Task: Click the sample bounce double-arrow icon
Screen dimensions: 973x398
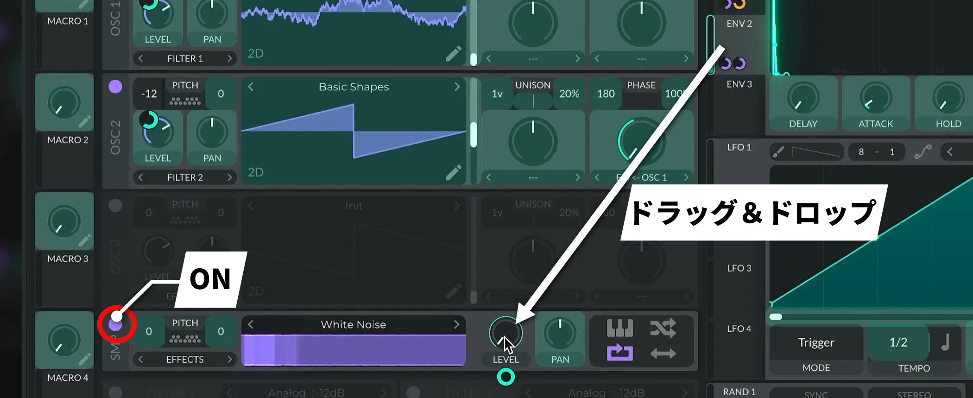Action: coord(663,354)
